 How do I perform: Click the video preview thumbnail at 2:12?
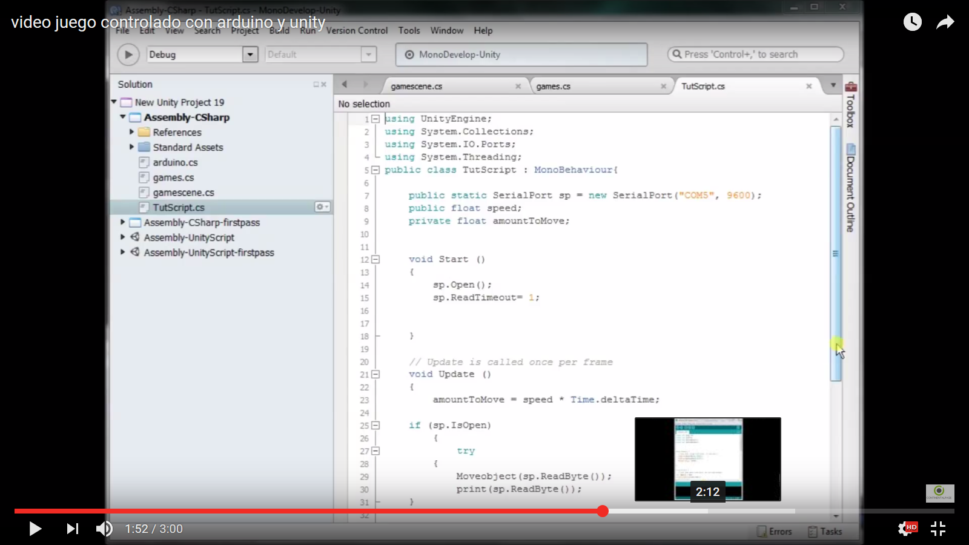pos(708,459)
